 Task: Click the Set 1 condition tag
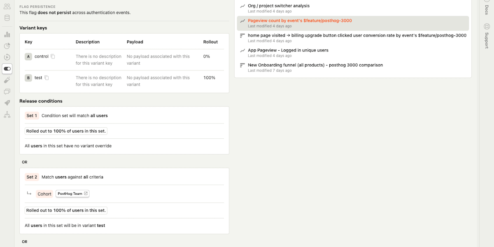pyautogui.click(x=32, y=116)
